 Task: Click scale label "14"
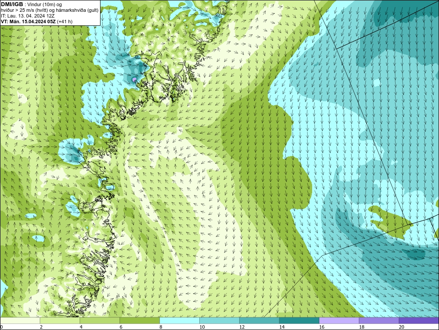[282, 327]
